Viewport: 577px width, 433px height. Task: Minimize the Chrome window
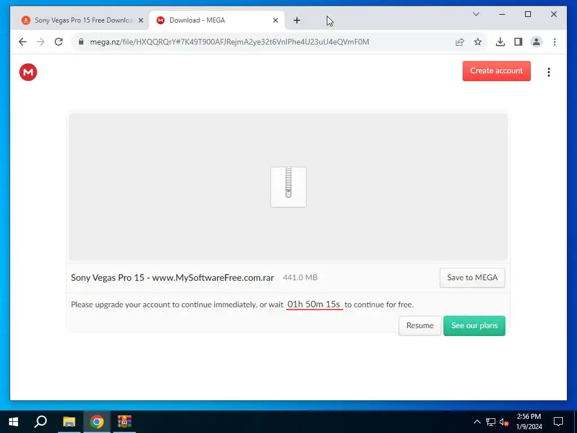pos(502,14)
